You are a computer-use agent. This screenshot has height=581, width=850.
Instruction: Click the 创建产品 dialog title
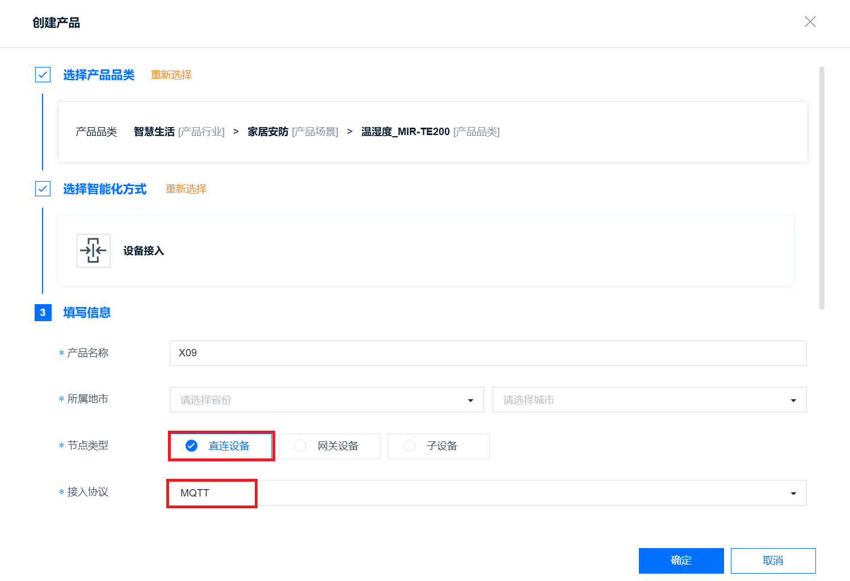coord(56,23)
